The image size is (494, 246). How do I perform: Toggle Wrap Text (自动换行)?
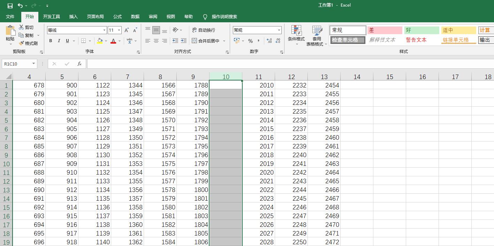[204, 30]
